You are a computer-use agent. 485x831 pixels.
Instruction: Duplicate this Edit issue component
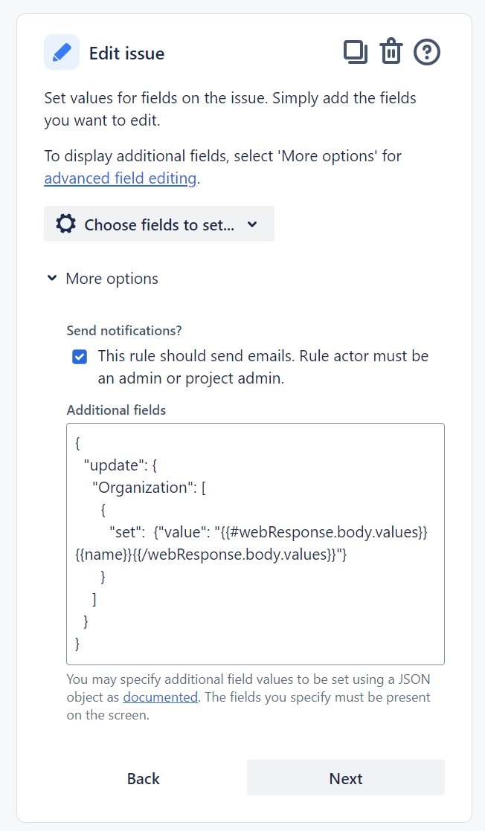(x=356, y=51)
